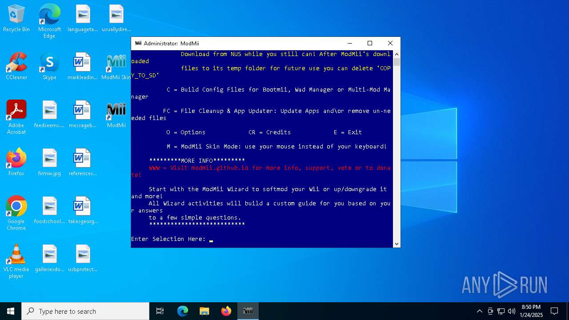Launch Firefox from the taskbar
The width and height of the screenshot is (569, 320).
pyautogui.click(x=226, y=311)
